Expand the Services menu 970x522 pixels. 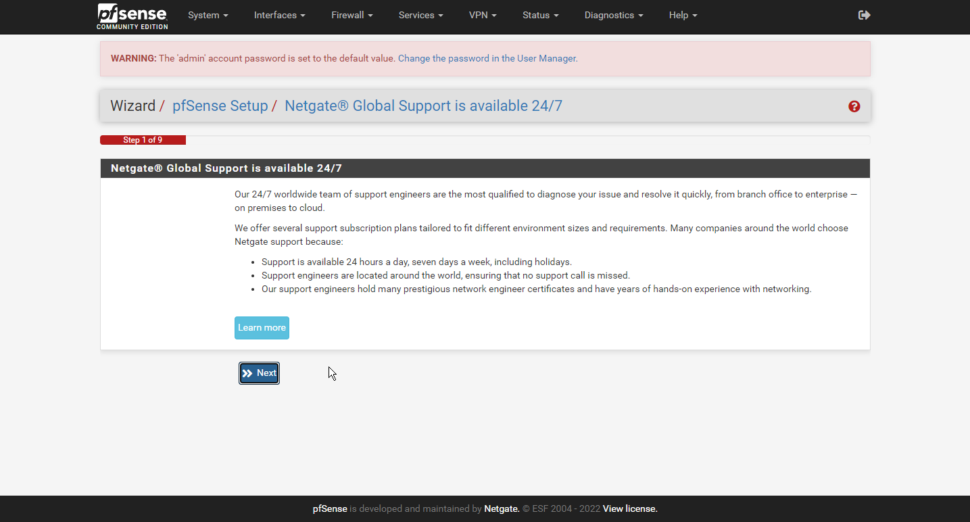tap(421, 15)
